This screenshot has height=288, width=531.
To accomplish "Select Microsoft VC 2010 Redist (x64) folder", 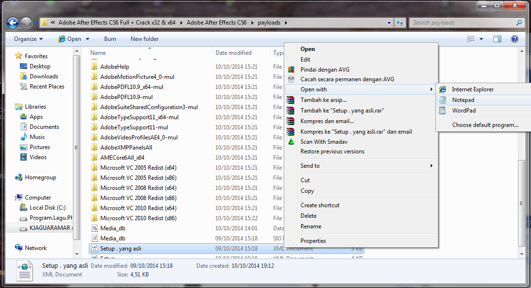I will click(138, 208).
